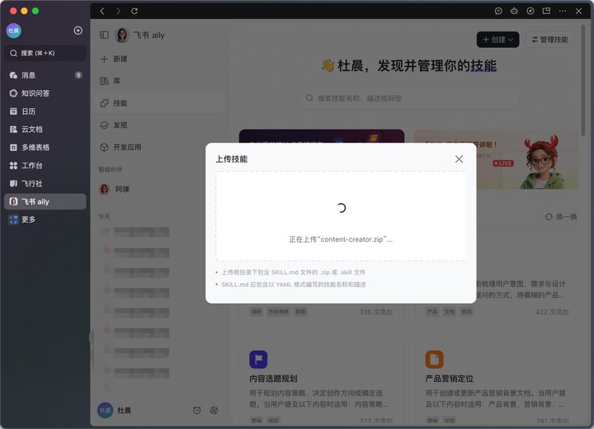
Task: Open 更多 in the left sidebar
Action: click(x=45, y=219)
